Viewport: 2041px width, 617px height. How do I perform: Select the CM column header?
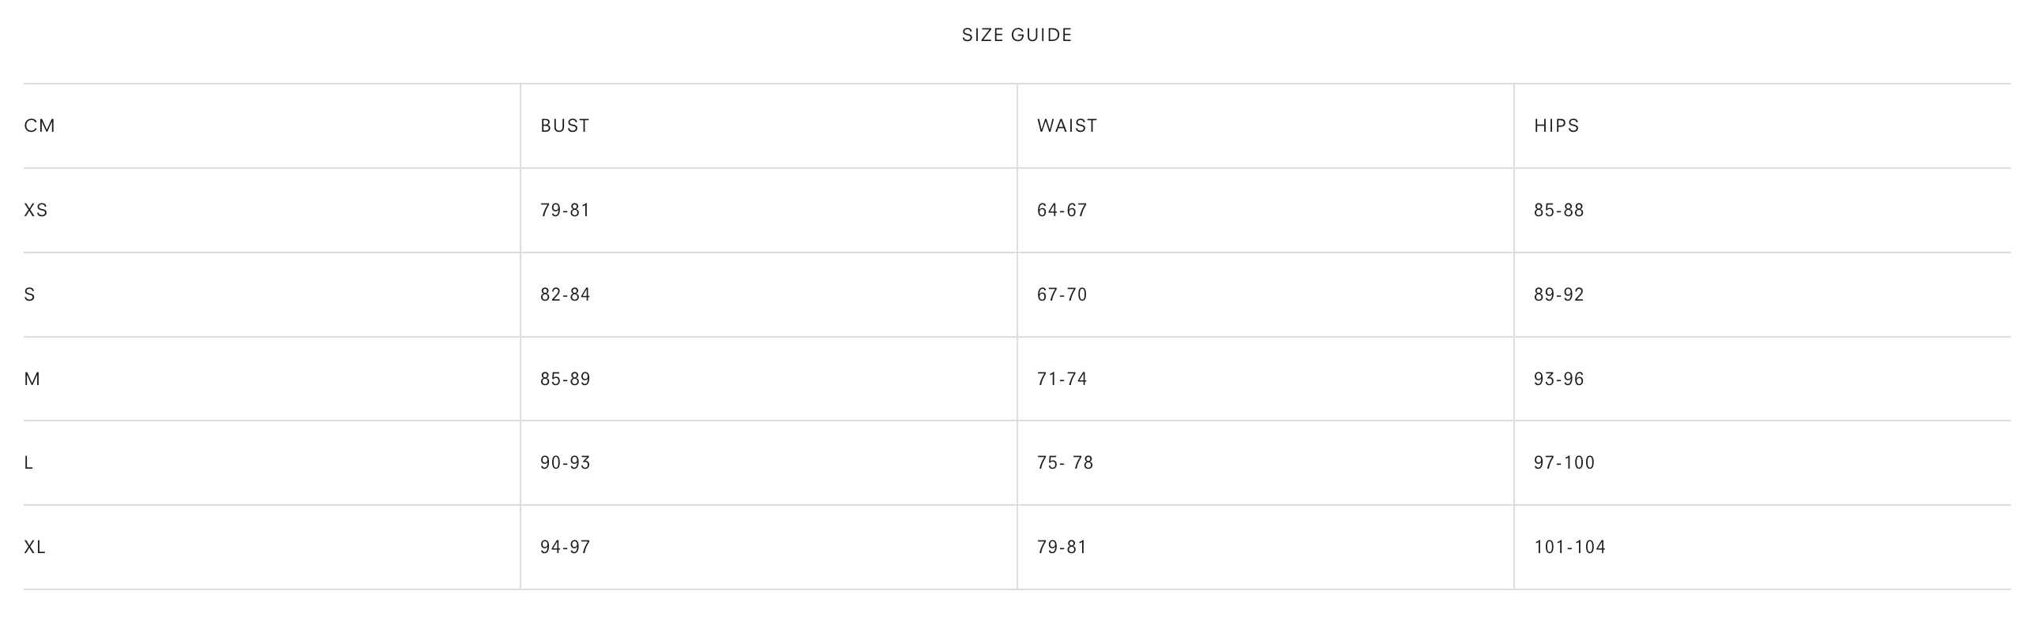39,125
